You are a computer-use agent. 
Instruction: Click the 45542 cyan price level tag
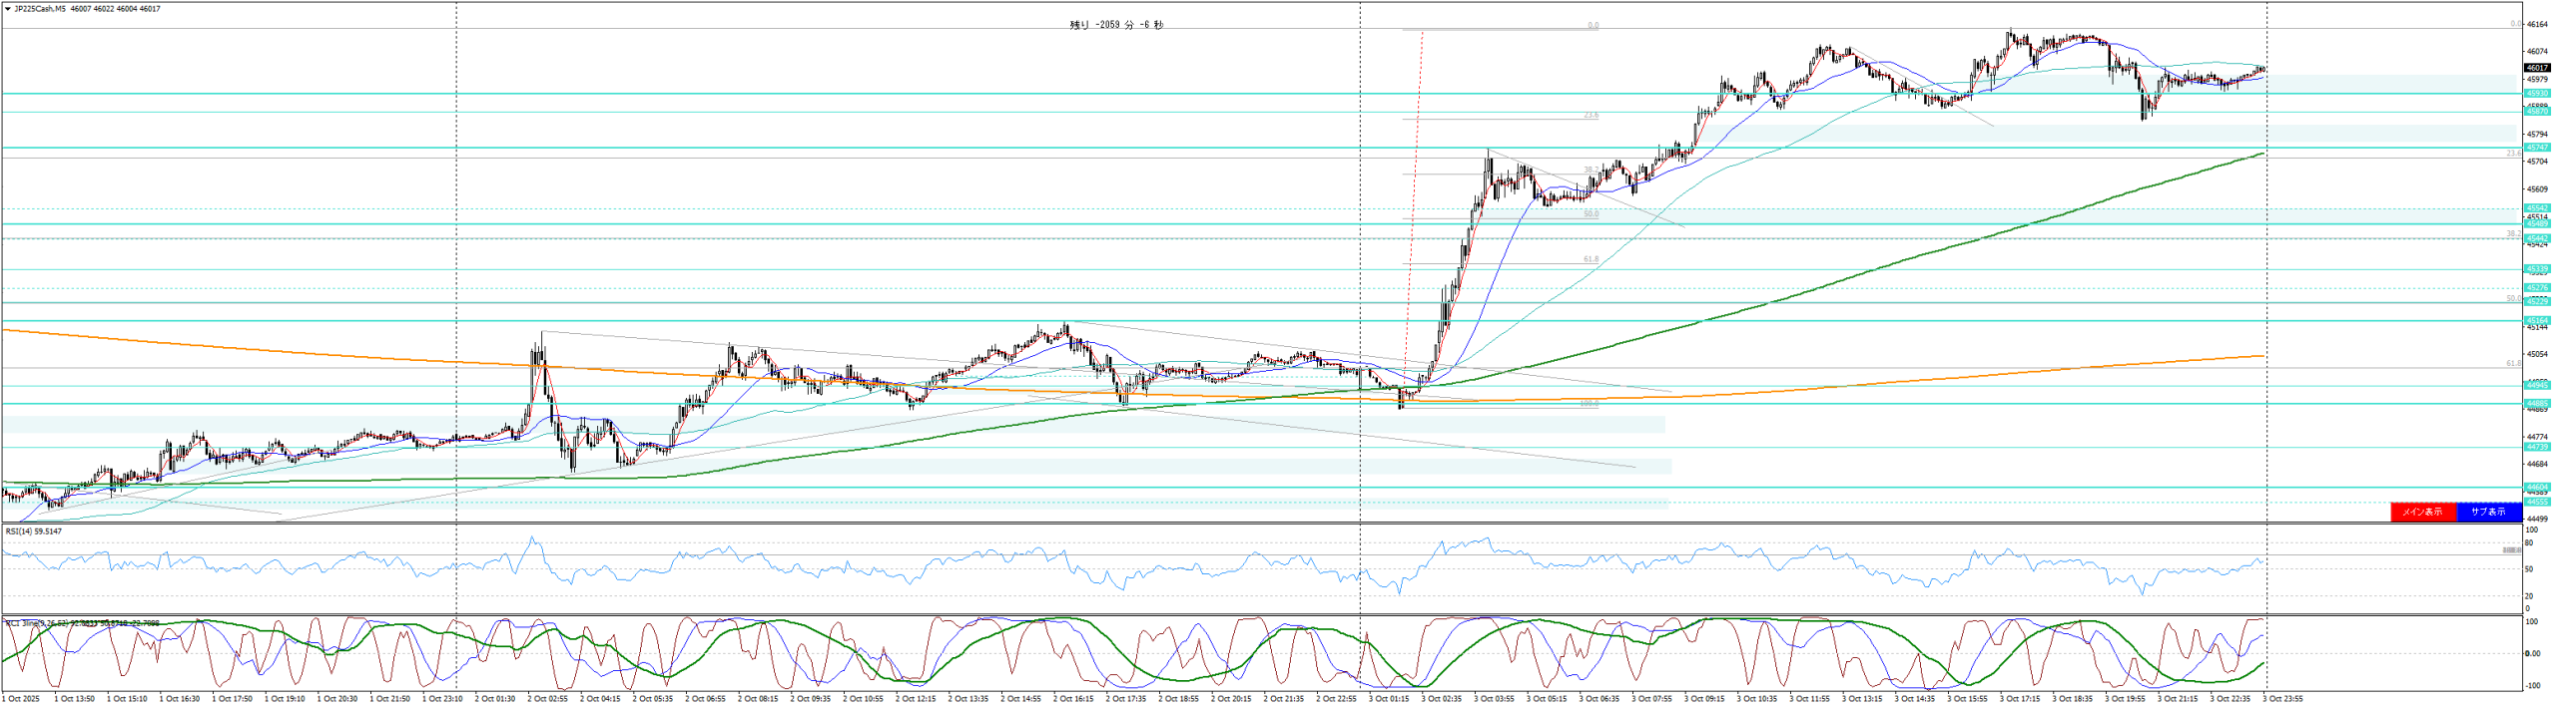[x=2537, y=208]
